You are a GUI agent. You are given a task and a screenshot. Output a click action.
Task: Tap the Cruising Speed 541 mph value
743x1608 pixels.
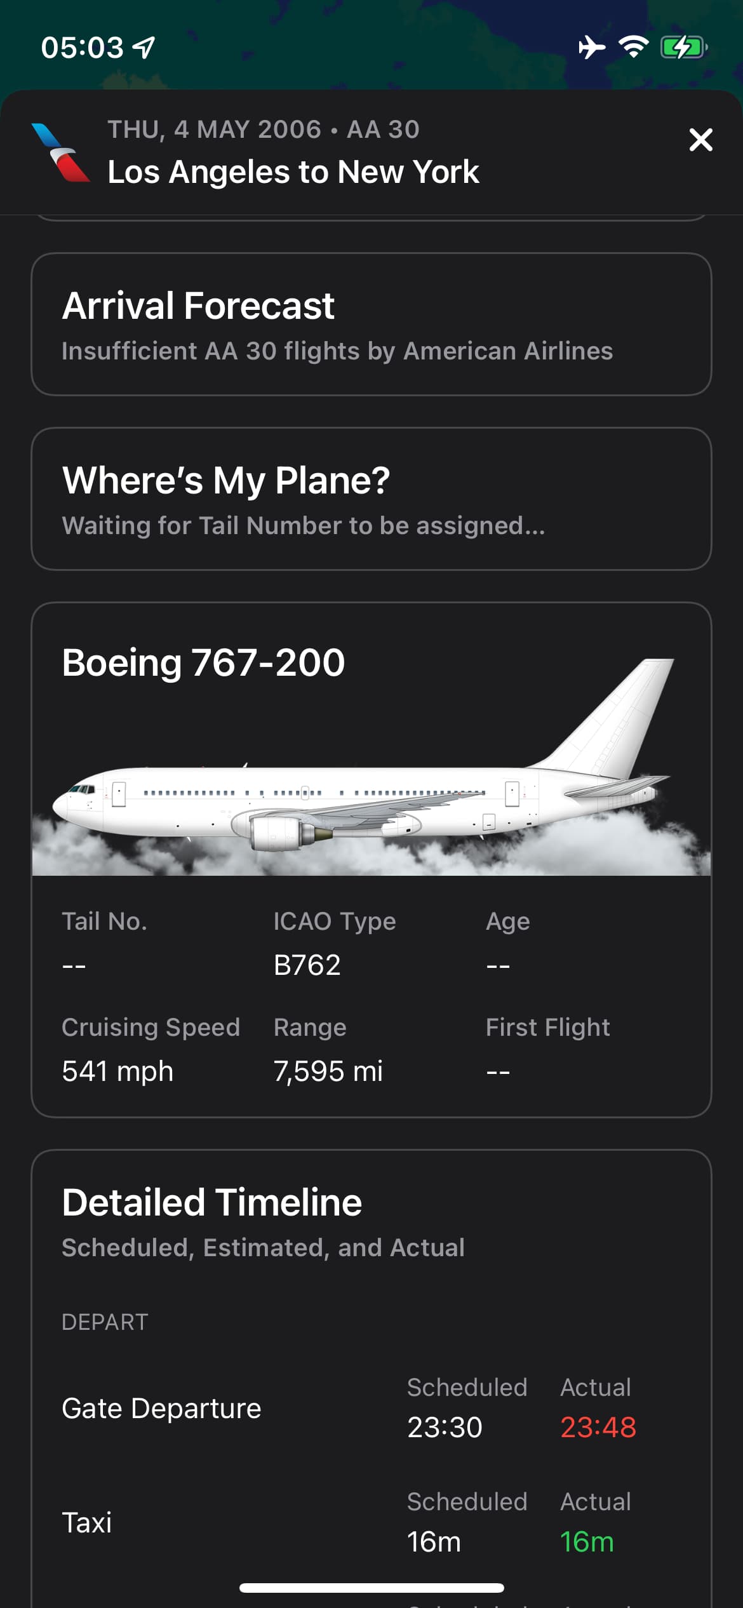tap(117, 1071)
